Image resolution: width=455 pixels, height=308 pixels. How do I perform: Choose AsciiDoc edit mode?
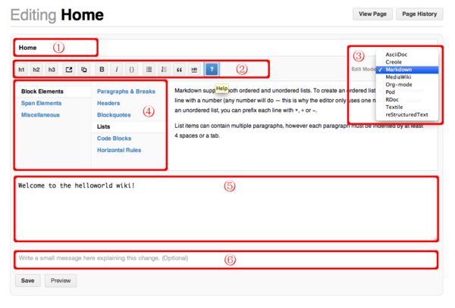click(406, 54)
